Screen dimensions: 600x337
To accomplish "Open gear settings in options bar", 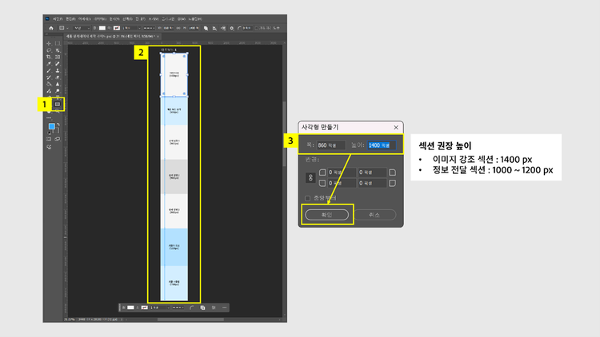I will (x=231, y=28).
